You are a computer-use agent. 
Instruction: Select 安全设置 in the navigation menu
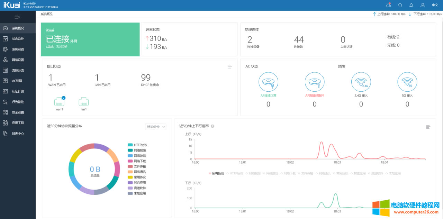click(x=18, y=112)
